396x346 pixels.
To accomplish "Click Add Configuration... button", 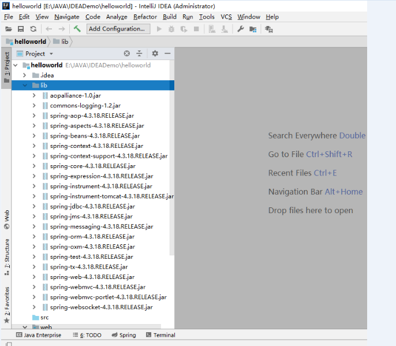I will (x=118, y=29).
